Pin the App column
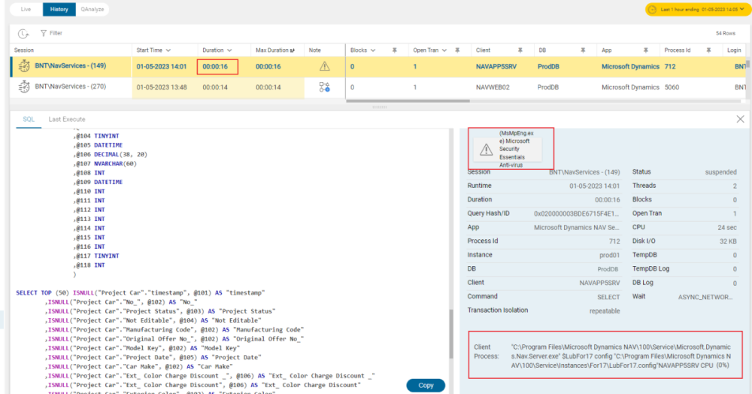Image resolution: width=752 pixels, height=394 pixels. 645,50
